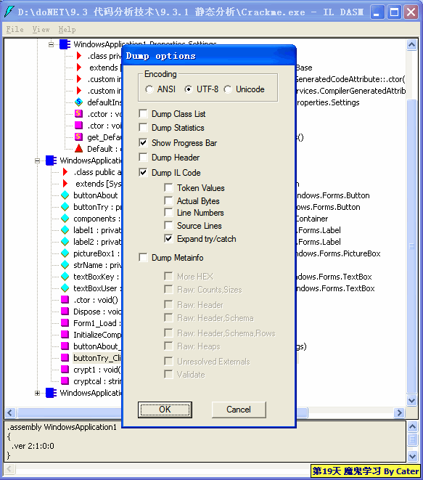Select the buttonAbout_ method row
This screenshot has height=480, width=423.
tap(97, 346)
